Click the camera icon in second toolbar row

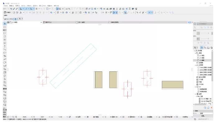click(80, 12)
